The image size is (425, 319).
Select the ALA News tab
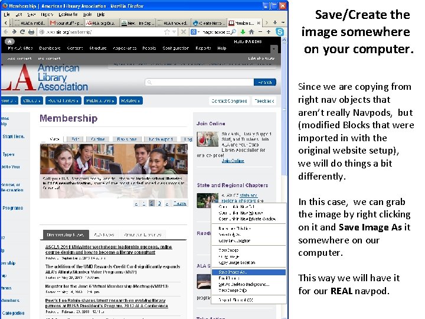pos(104,235)
